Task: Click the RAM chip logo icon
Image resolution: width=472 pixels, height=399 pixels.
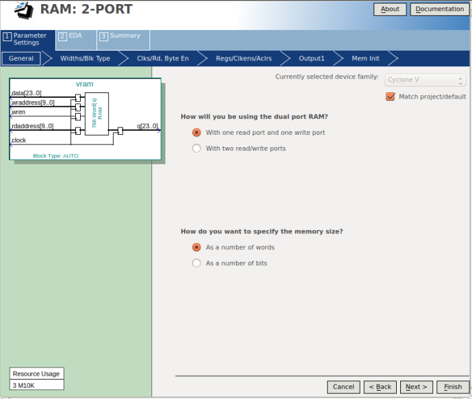Action: point(24,10)
